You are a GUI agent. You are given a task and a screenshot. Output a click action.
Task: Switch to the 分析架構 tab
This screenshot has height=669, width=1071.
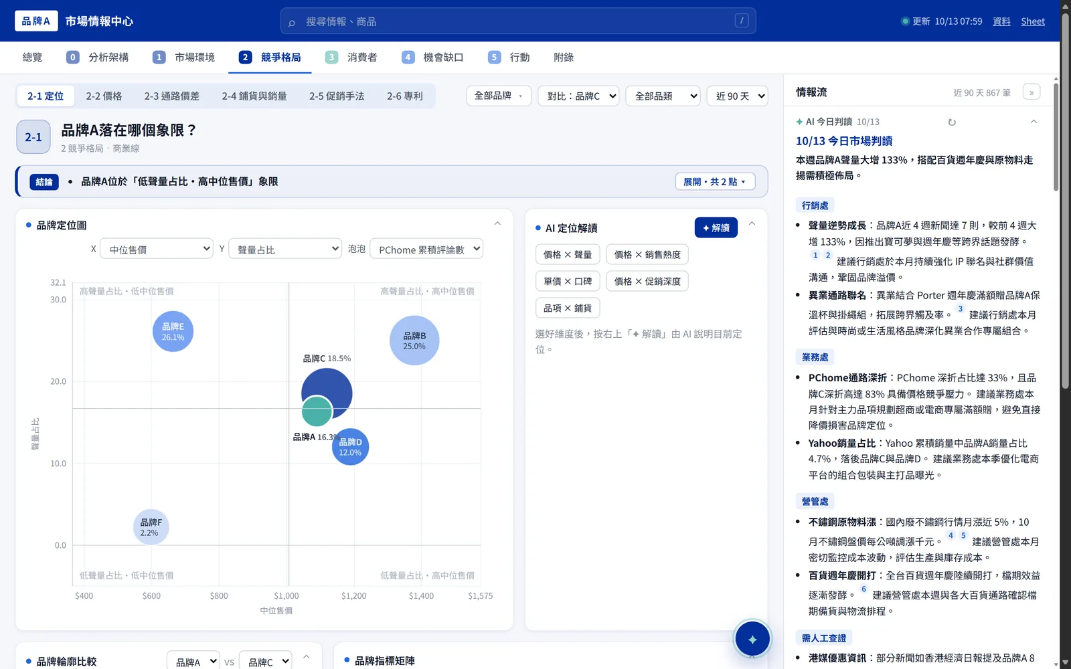[98, 58]
